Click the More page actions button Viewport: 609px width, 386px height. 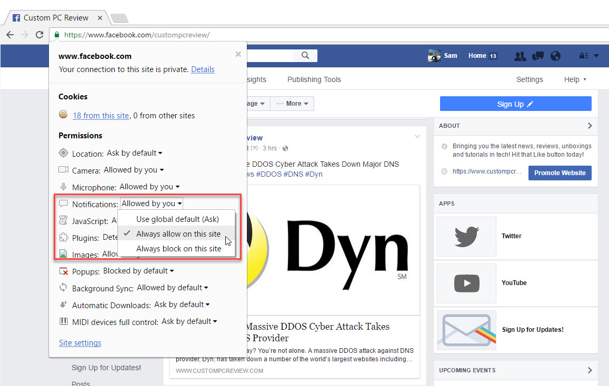[x=292, y=104]
